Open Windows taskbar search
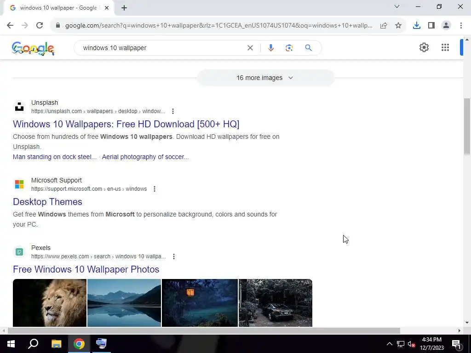The image size is (471, 353). pyautogui.click(x=33, y=344)
